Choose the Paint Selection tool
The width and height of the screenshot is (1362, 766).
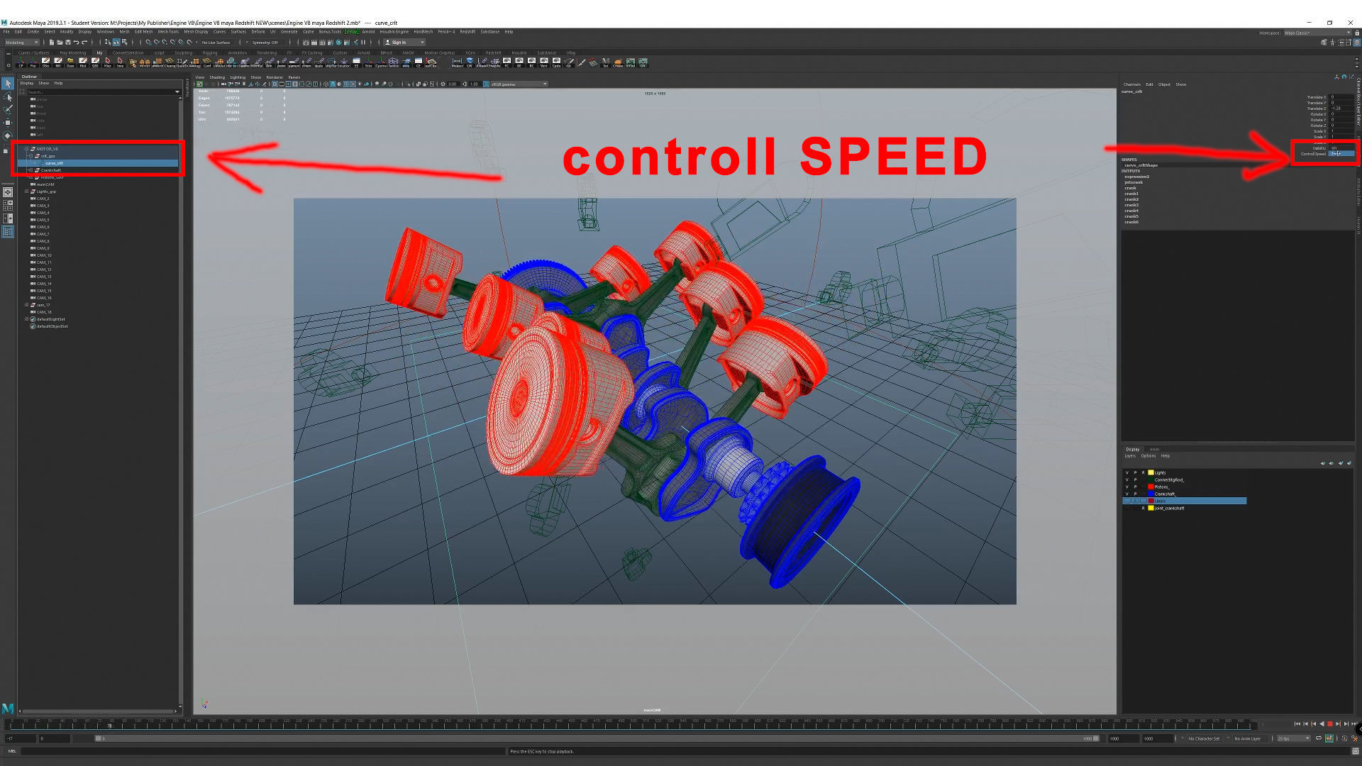point(8,109)
